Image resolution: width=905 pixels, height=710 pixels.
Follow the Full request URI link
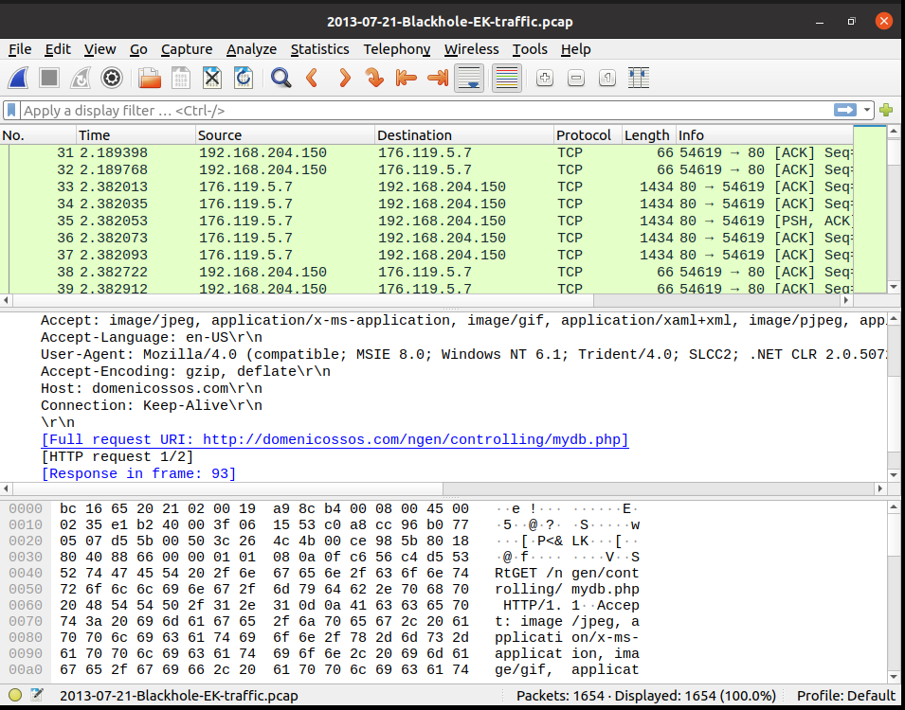335,439
